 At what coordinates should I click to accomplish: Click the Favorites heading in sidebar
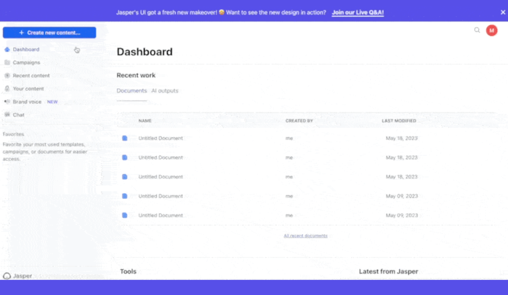coord(13,134)
